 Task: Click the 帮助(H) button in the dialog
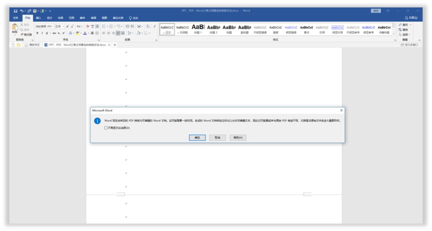238,137
